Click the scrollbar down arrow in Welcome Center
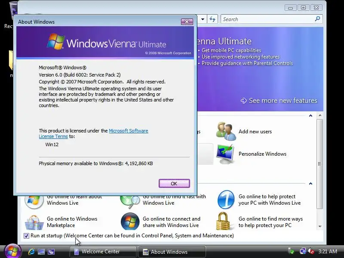Screen dimensions: 344x258 click(320, 227)
